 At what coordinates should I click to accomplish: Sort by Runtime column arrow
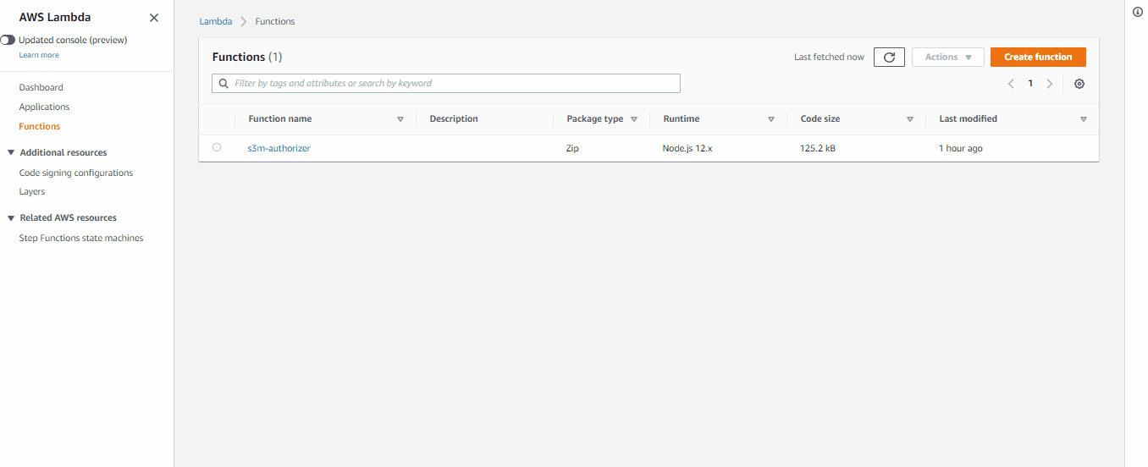tap(771, 119)
